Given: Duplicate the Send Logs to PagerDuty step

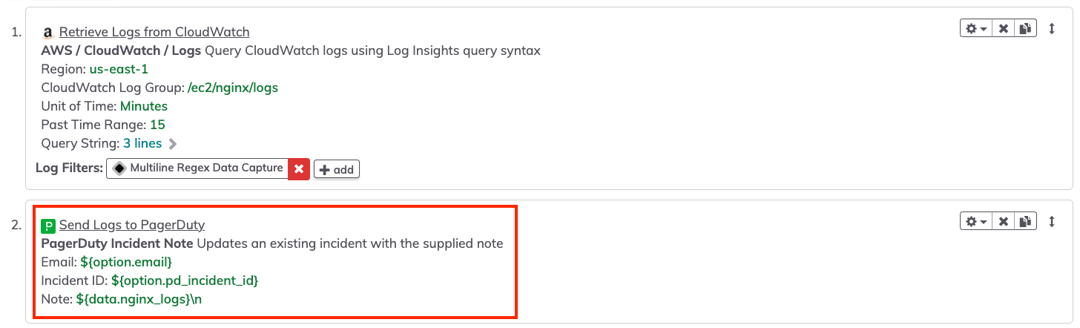Looking at the screenshot, I should click(1024, 221).
